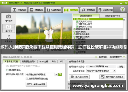This screenshot has height=92, width=128.
Task: Click the 视频相册保存路径 input field
Action: (x=101, y=67)
